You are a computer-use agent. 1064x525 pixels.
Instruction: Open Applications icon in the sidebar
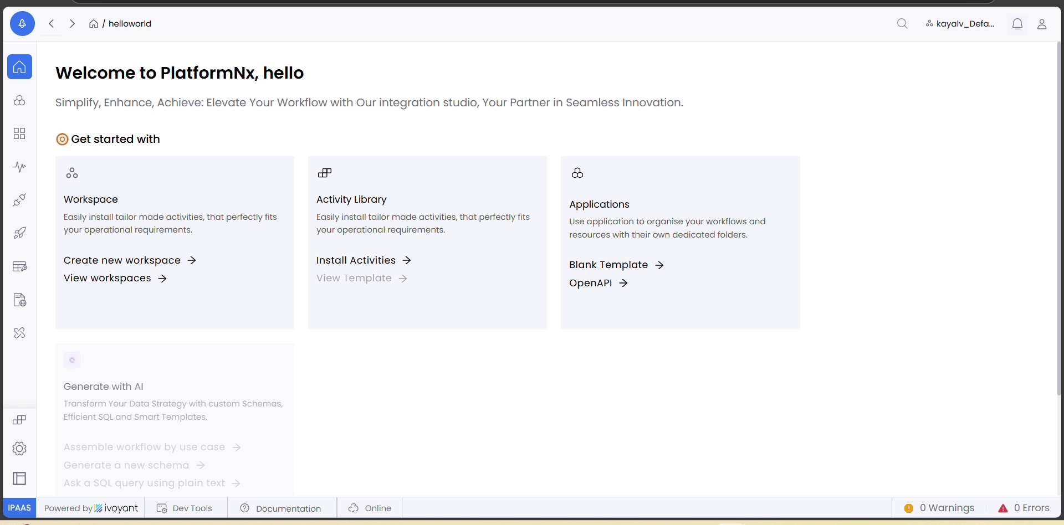click(x=19, y=100)
